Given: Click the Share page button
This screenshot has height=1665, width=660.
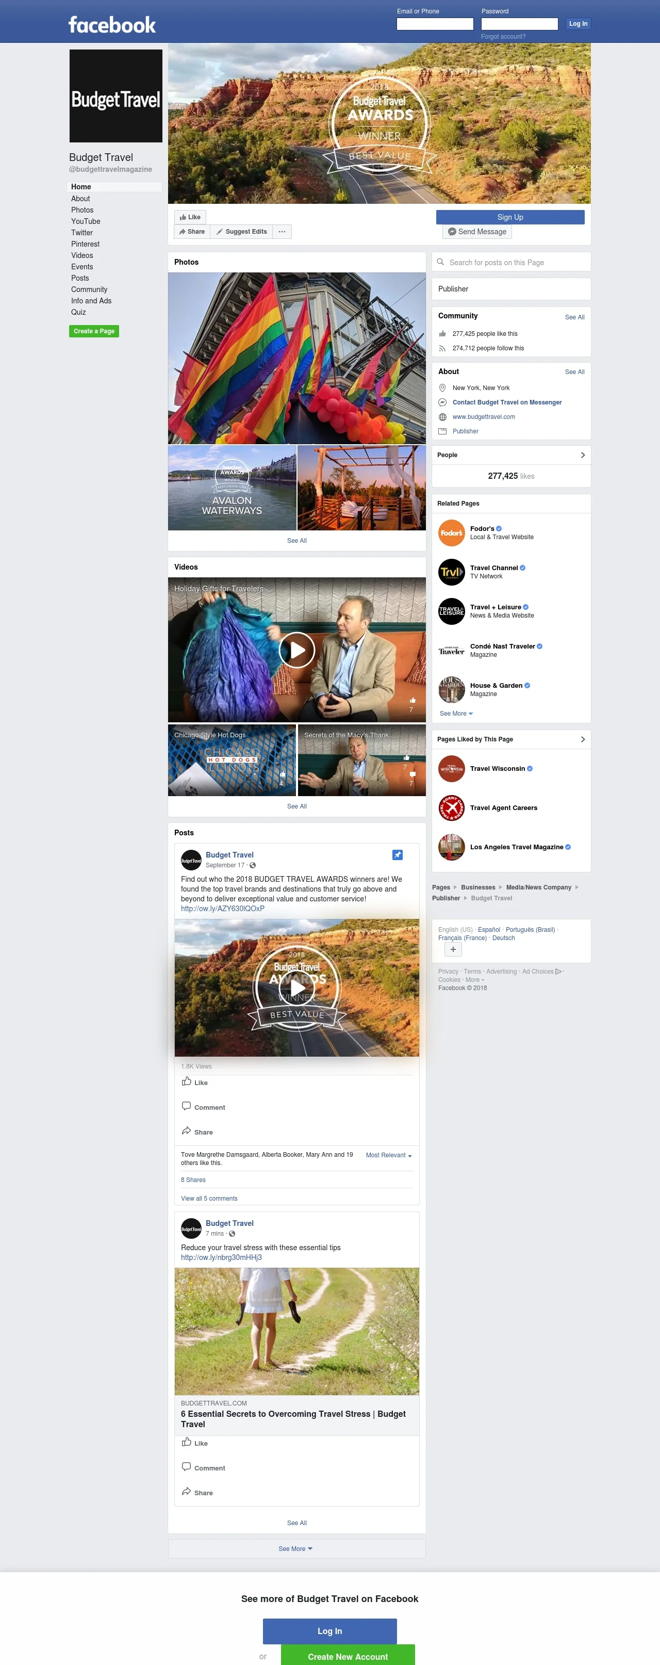Looking at the screenshot, I should point(192,231).
